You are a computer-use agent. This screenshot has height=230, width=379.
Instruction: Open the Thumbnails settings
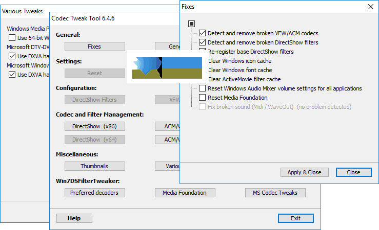[94, 166]
